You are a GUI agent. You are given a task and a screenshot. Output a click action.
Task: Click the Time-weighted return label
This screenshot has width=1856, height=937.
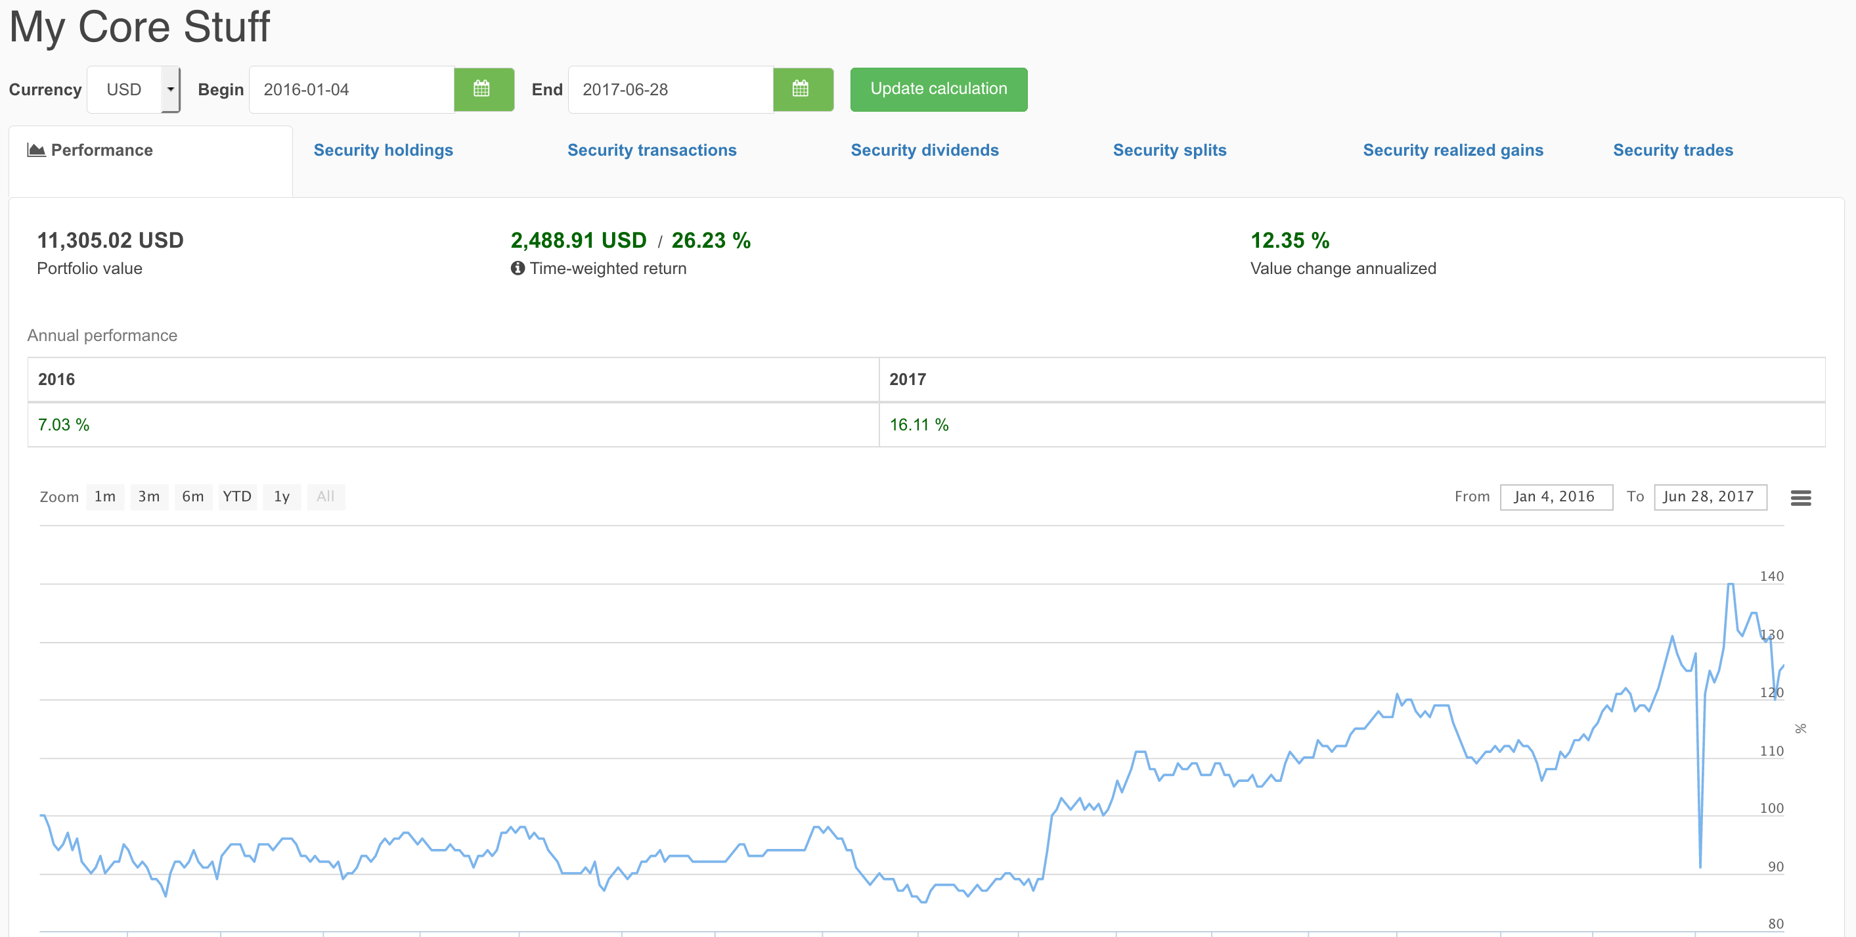click(608, 268)
